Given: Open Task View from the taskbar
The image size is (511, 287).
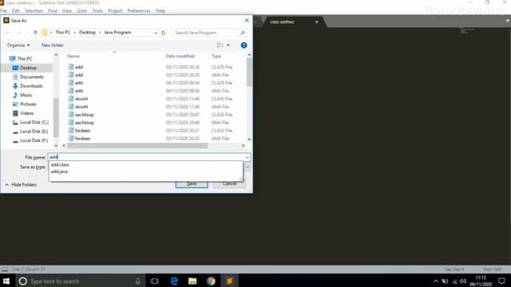Looking at the screenshot, I should pyautogui.click(x=155, y=281).
